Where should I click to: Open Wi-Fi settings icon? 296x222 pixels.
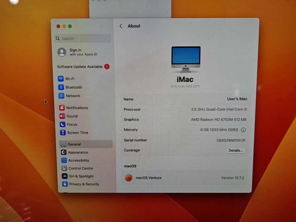coord(61,79)
